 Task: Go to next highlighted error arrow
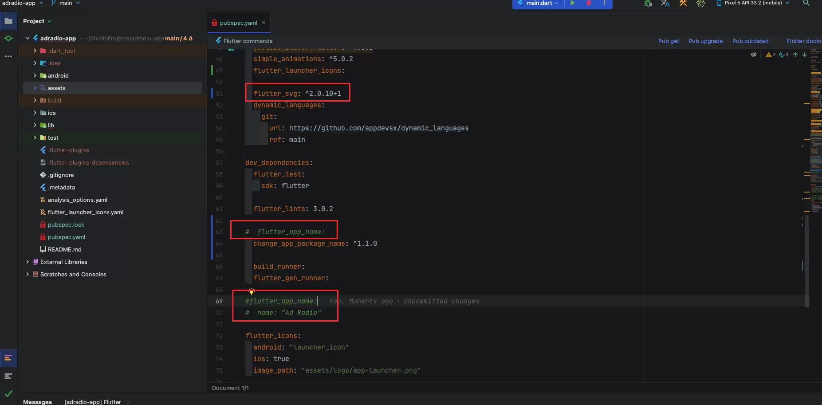coord(805,55)
